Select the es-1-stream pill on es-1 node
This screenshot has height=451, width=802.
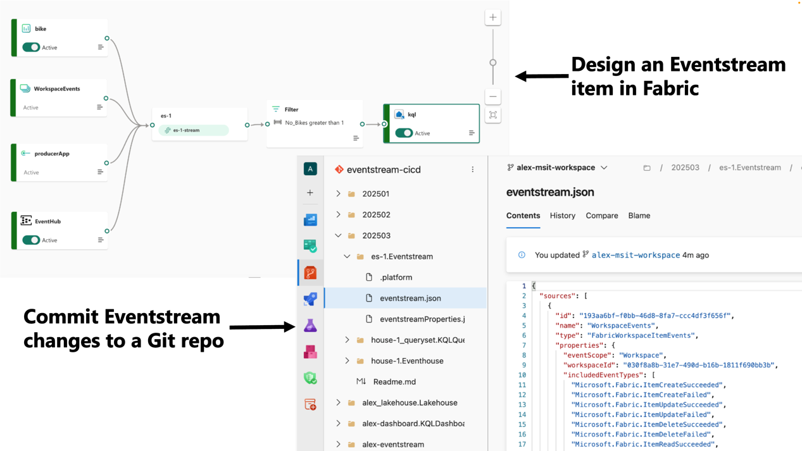(193, 130)
